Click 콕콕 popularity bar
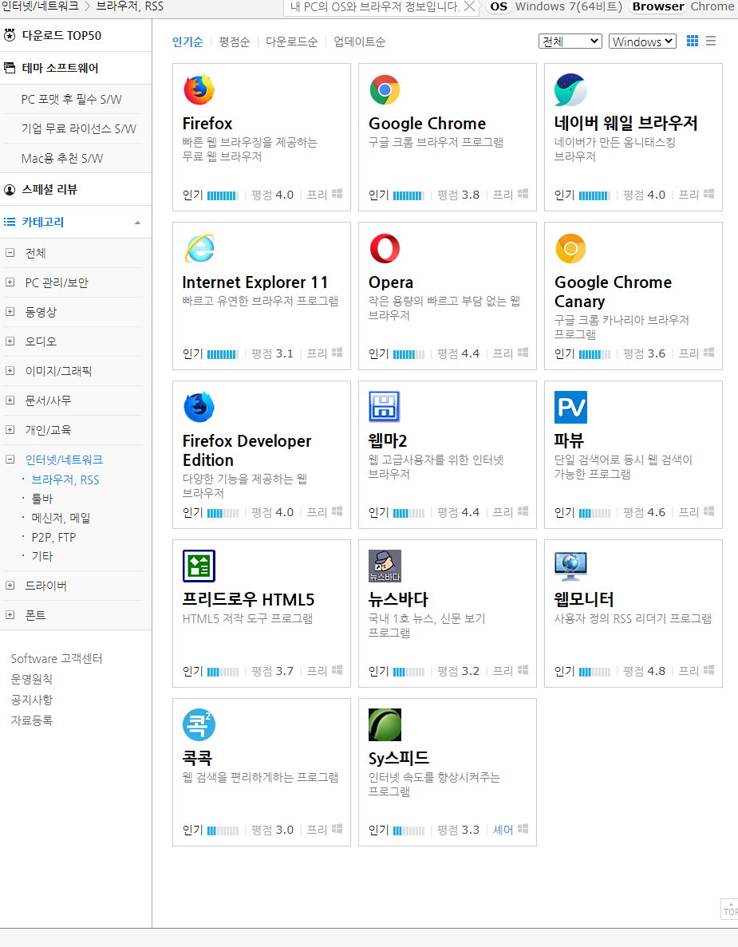Image resolution: width=738 pixels, height=947 pixels. coord(223,831)
